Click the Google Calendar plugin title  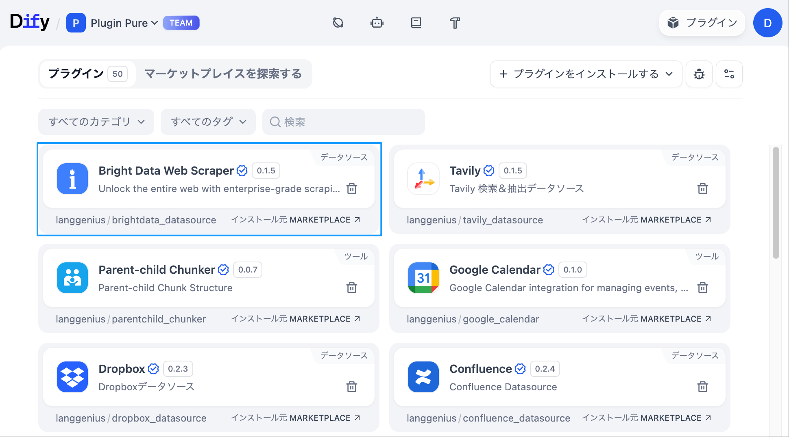495,270
